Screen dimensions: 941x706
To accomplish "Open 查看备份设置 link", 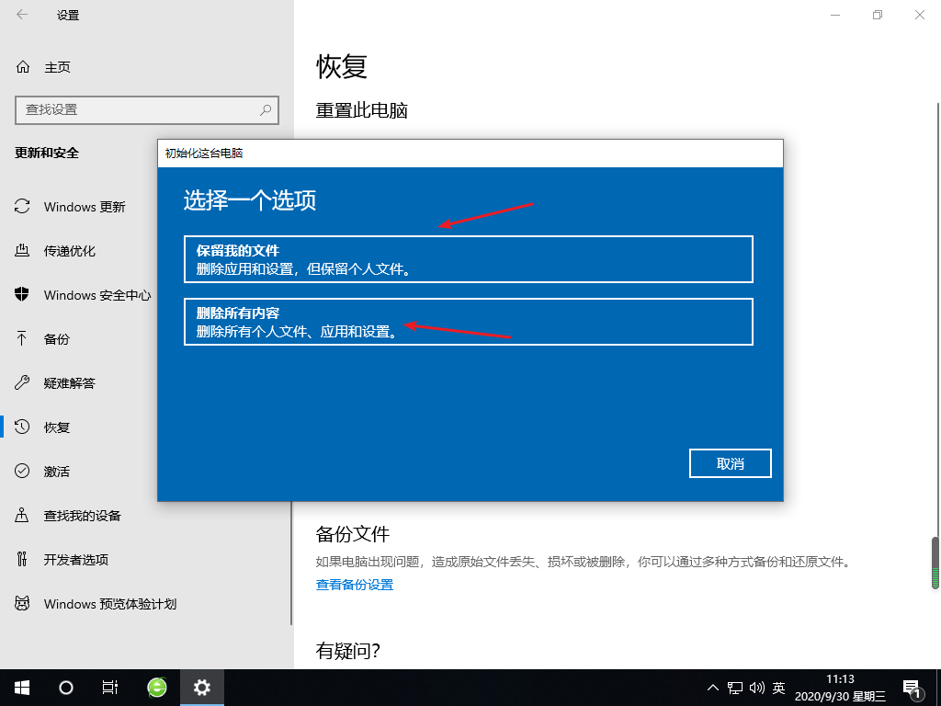I will 354,583.
